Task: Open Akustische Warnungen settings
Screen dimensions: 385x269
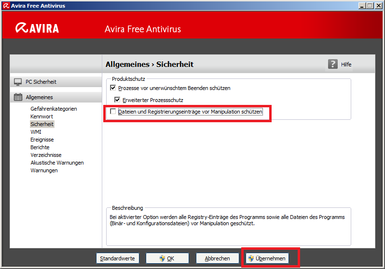Action: point(57,163)
